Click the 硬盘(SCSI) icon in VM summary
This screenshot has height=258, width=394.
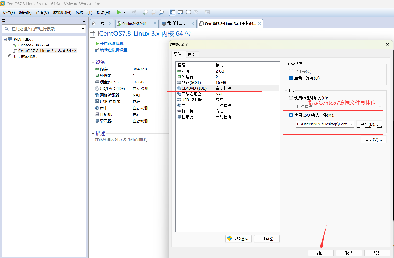coord(97,82)
